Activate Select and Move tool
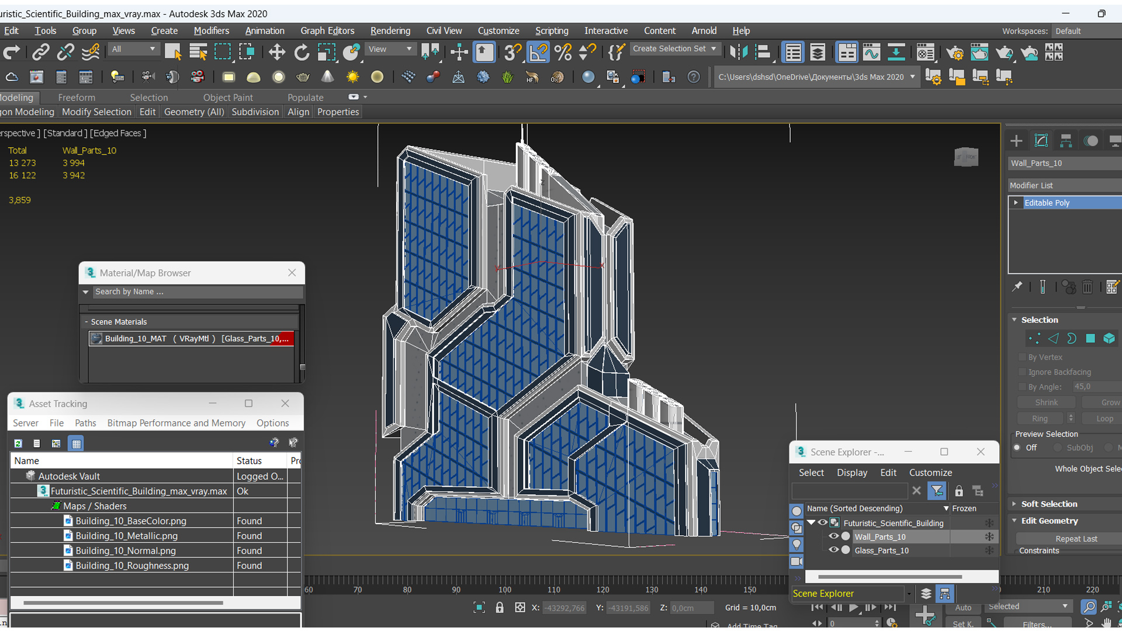The width and height of the screenshot is (1122, 631). click(276, 53)
